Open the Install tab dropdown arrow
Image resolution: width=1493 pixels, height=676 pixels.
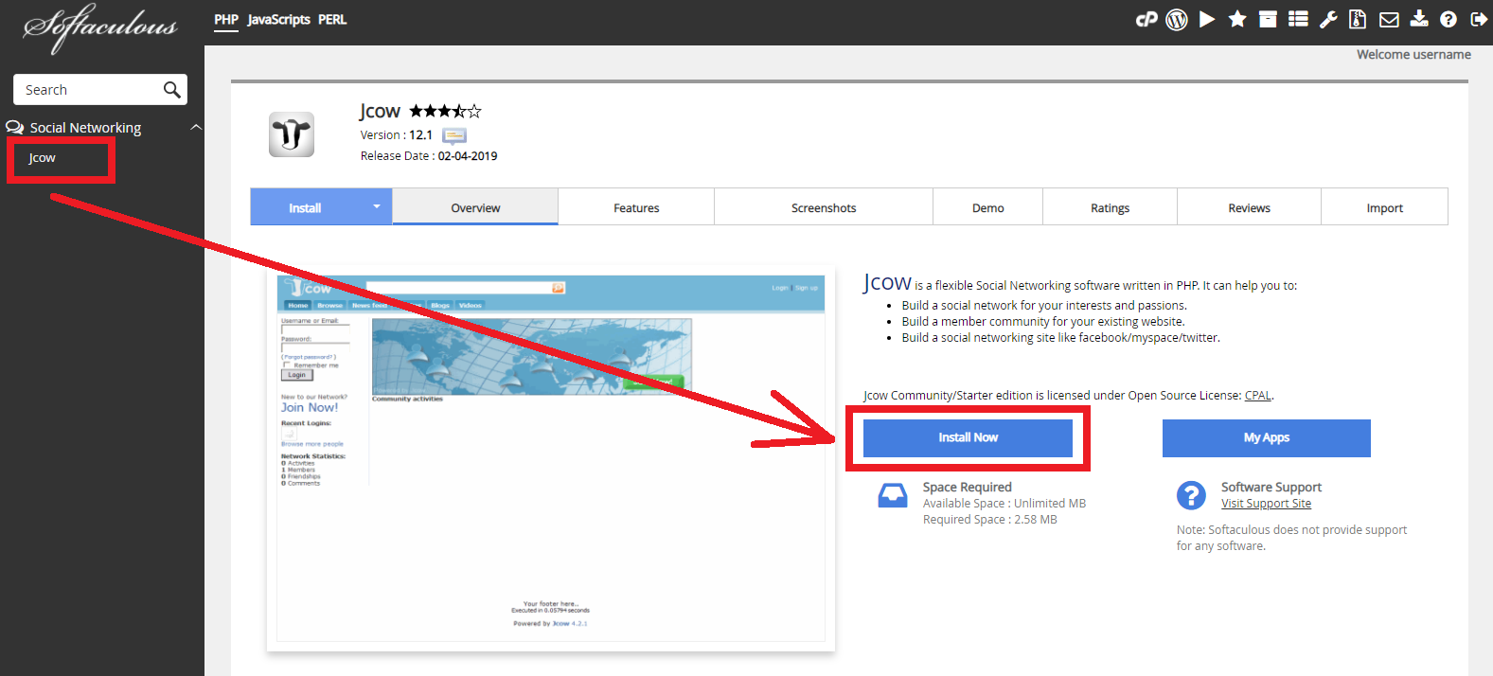(x=377, y=206)
